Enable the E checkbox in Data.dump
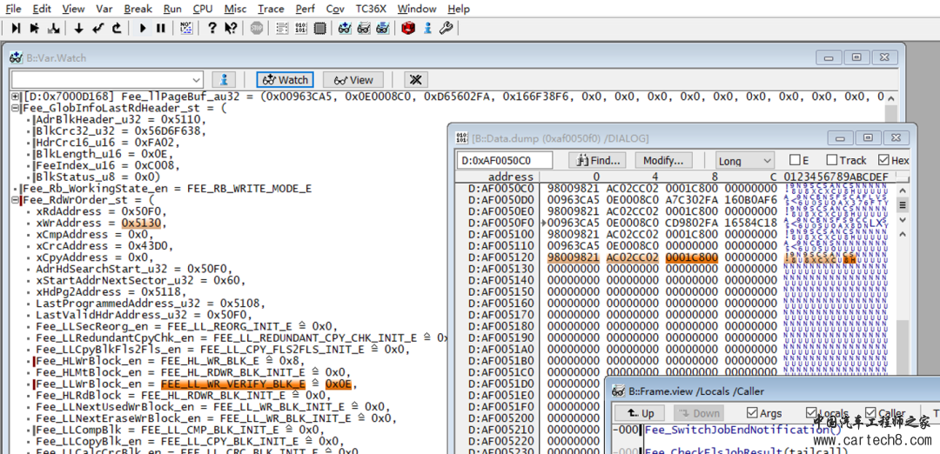This screenshot has width=940, height=454. 795,160
